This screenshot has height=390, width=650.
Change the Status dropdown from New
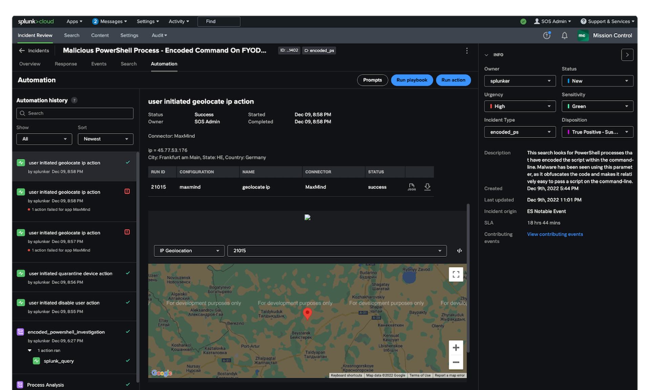597,81
